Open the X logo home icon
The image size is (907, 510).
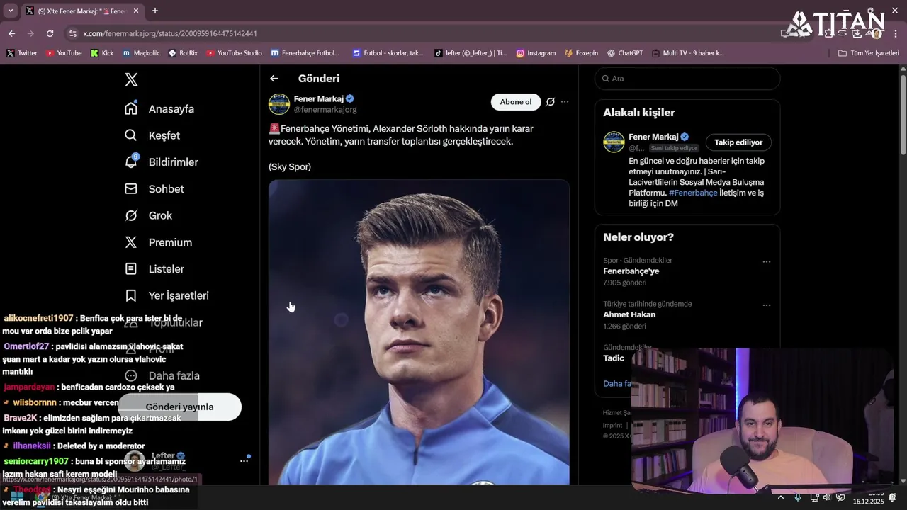pyautogui.click(x=131, y=79)
